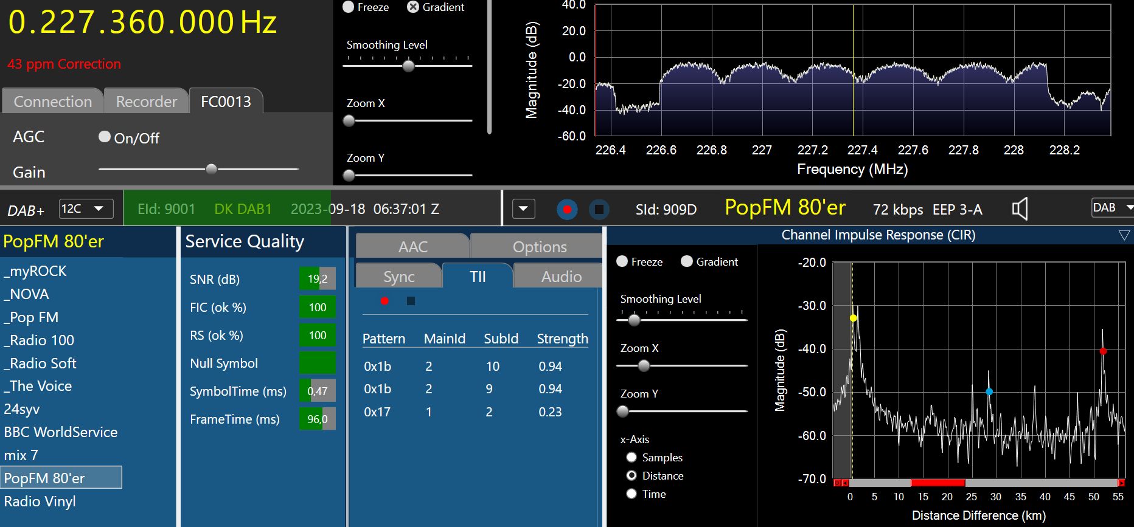Start audio recording with the red record button
The height and width of the screenshot is (527, 1134).
[x=567, y=210]
